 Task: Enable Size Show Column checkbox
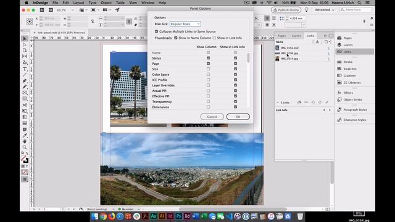coord(209,68)
